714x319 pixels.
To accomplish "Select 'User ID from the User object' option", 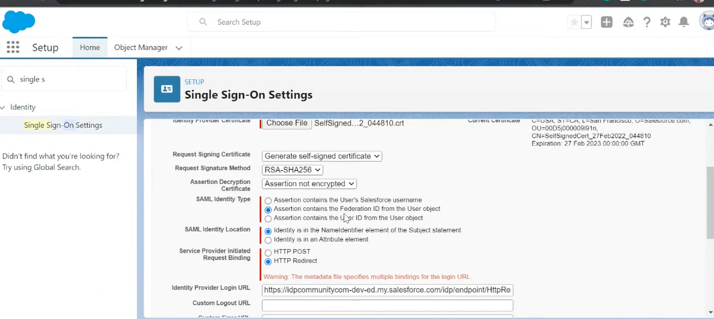I will pyautogui.click(x=268, y=219).
